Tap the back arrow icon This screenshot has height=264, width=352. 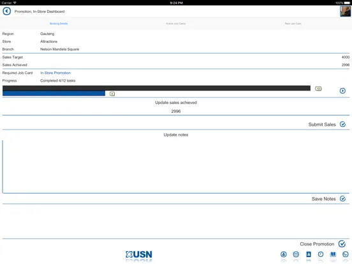pyautogui.click(x=7, y=11)
